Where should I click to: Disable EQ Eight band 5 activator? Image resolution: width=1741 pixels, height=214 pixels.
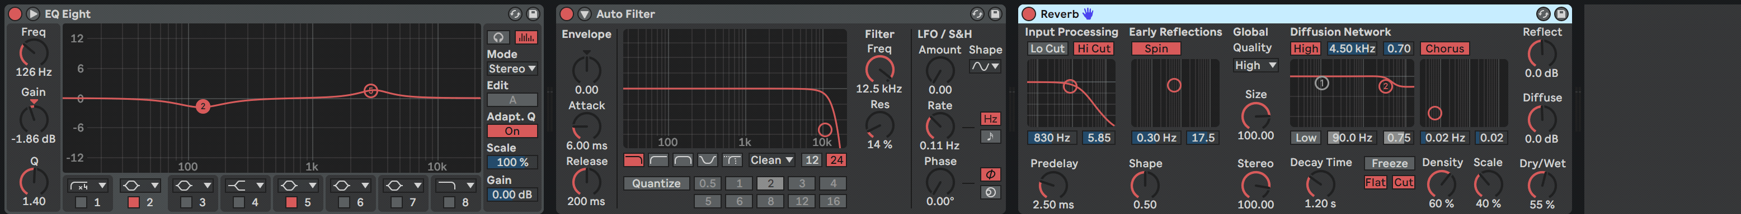point(291,202)
